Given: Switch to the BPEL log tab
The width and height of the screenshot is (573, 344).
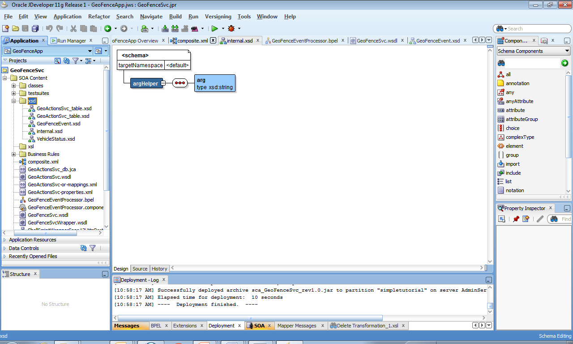Looking at the screenshot, I should tap(156, 326).
